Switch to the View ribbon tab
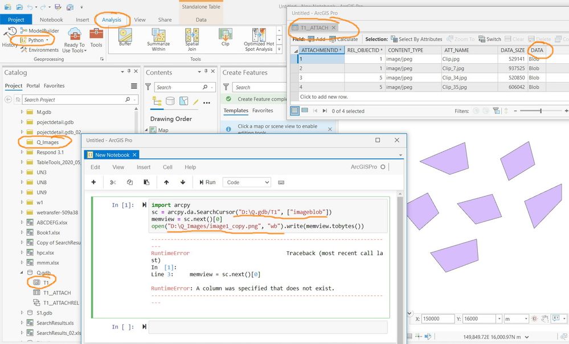 (x=140, y=19)
